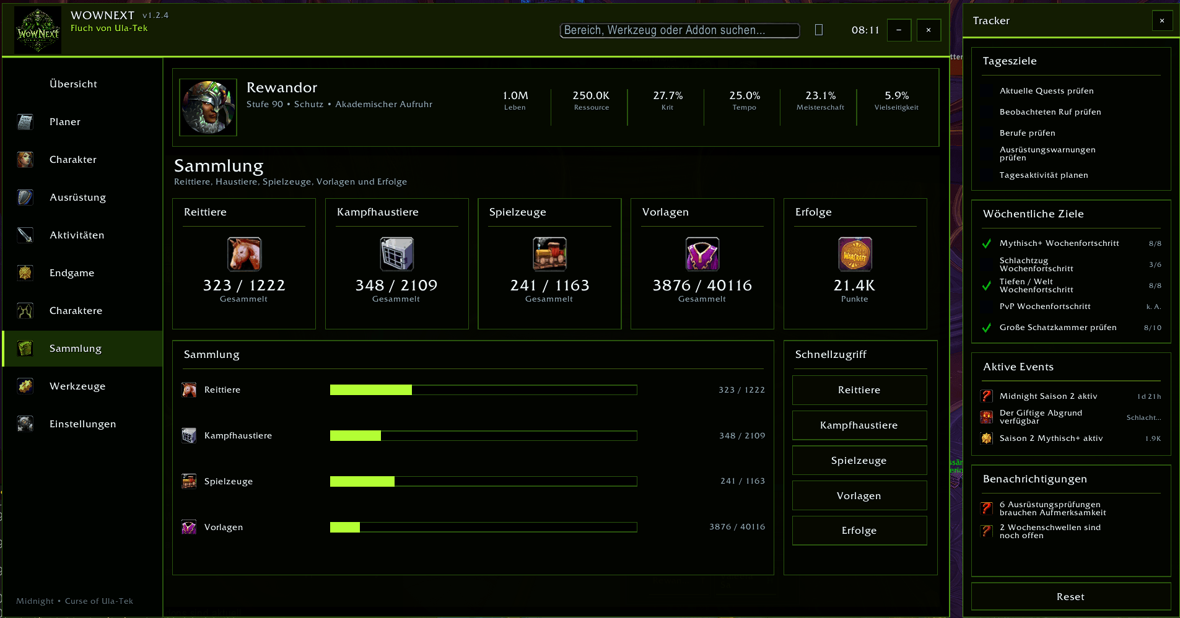
Task: Click the purple robe icon in Vorlagen card
Action: point(702,254)
